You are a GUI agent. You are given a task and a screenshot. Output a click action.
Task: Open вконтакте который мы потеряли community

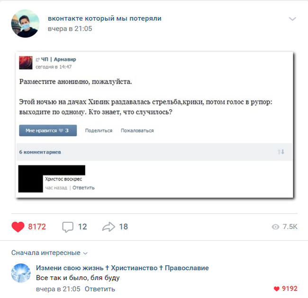pyautogui.click(x=105, y=18)
